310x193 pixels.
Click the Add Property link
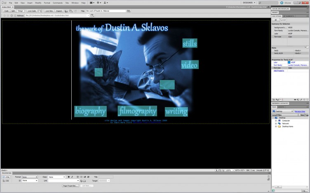point(279,71)
